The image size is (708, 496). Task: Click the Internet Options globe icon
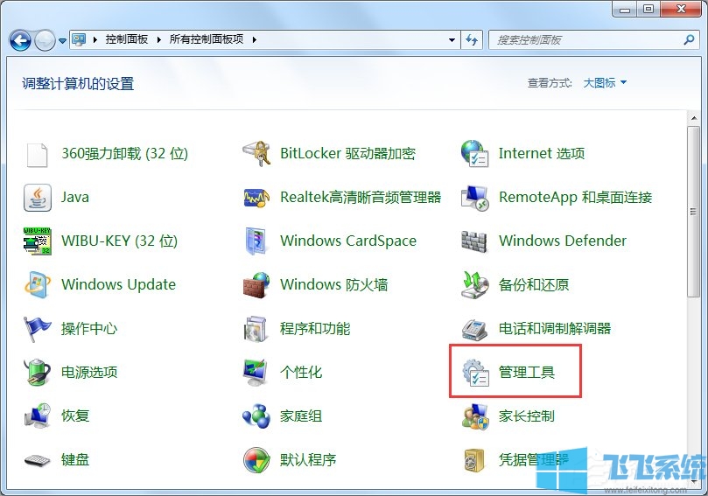pyautogui.click(x=474, y=154)
